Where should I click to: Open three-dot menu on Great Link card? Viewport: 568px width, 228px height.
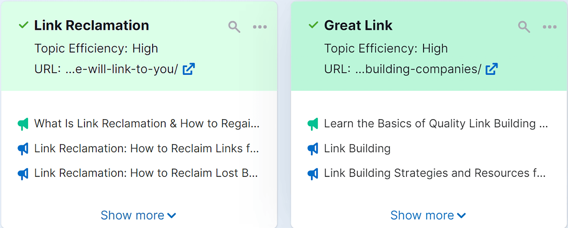click(550, 27)
